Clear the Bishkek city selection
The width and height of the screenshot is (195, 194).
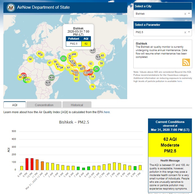click(x=185, y=14)
